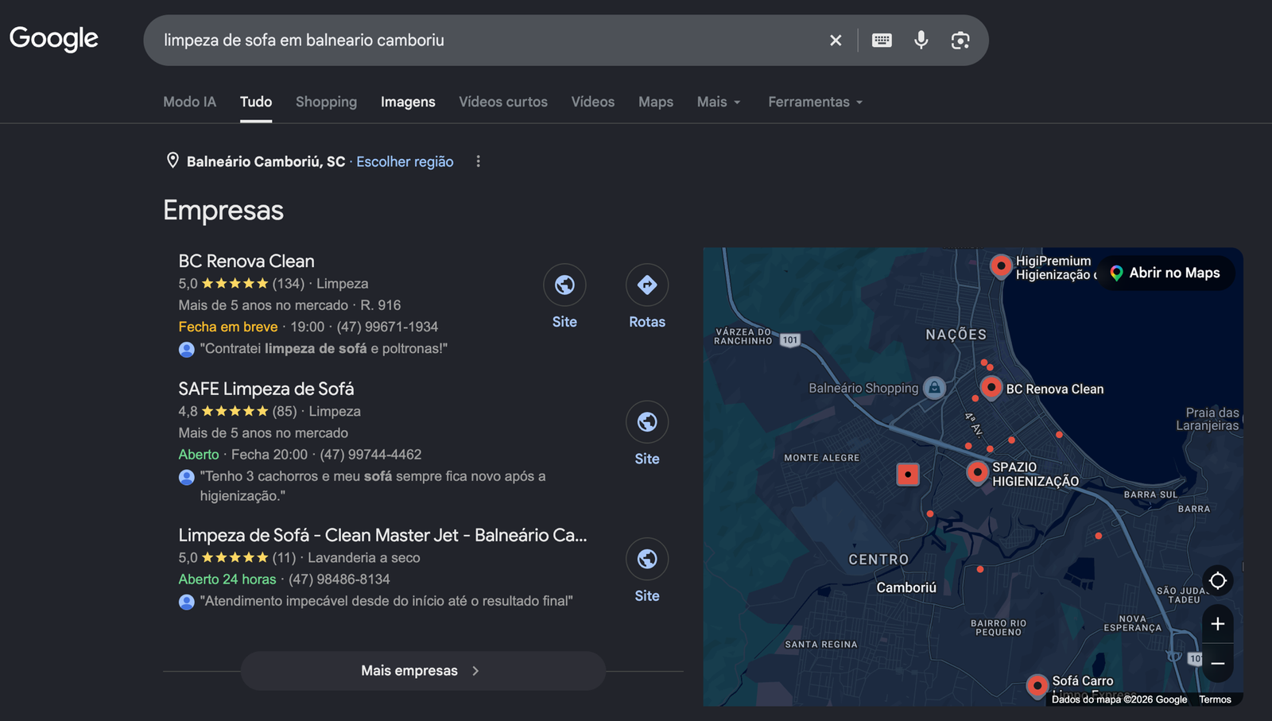Viewport: 1272px width, 721px height.
Task: Select SPAZIO HIGIENIZAÇÃO map pin
Action: [x=977, y=472]
